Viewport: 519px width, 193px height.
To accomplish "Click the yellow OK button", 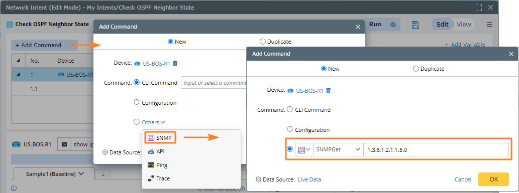I will click(x=493, y=179).
